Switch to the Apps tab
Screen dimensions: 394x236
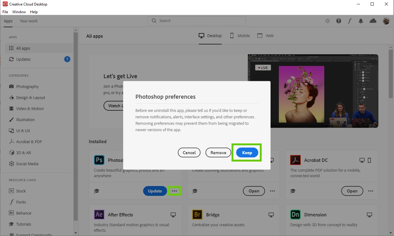click(x=8, y=21)
